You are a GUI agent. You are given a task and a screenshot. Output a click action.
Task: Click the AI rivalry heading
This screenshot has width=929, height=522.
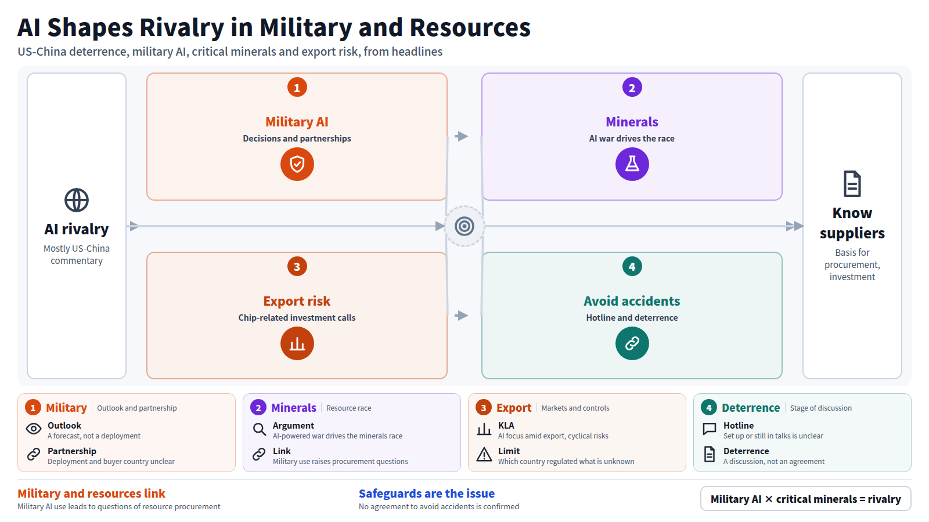pyautogui.click(x=77, y=229)
